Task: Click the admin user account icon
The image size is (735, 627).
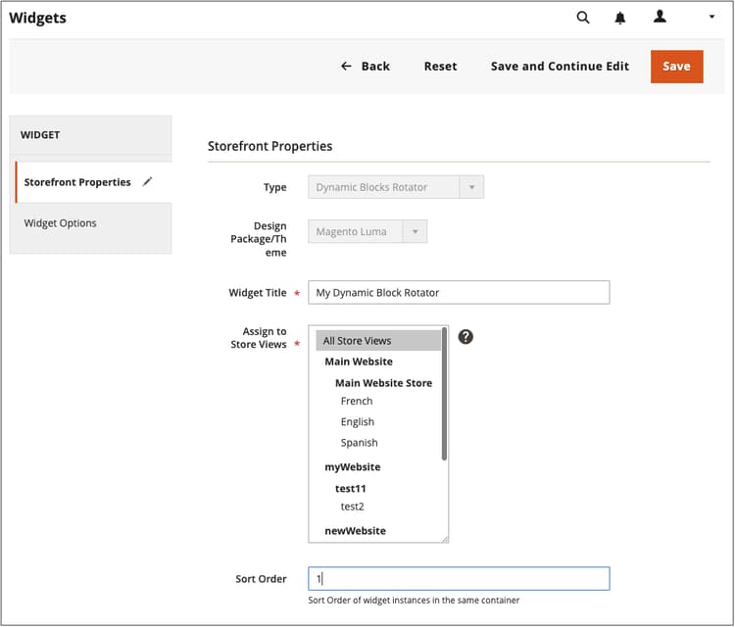Action: click(x=660, y=17)
